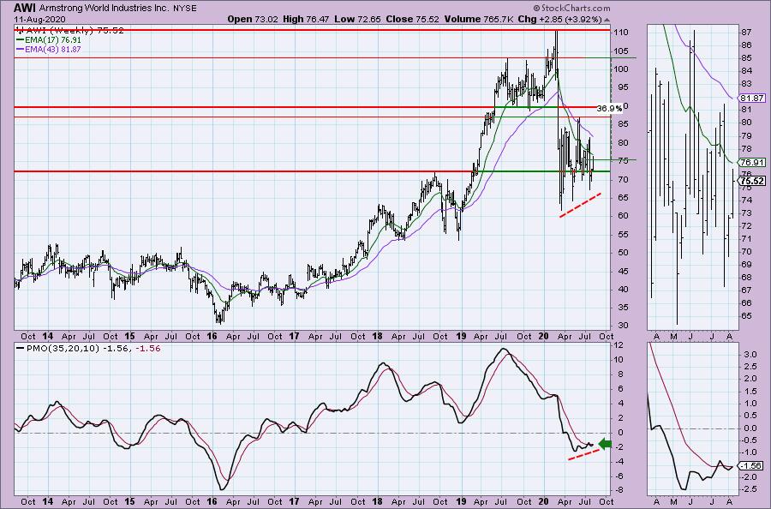Click the EMA(17) 76.91 legend entry
The width and height of the screenshot is (771, 509).
(x=52, y=39)
